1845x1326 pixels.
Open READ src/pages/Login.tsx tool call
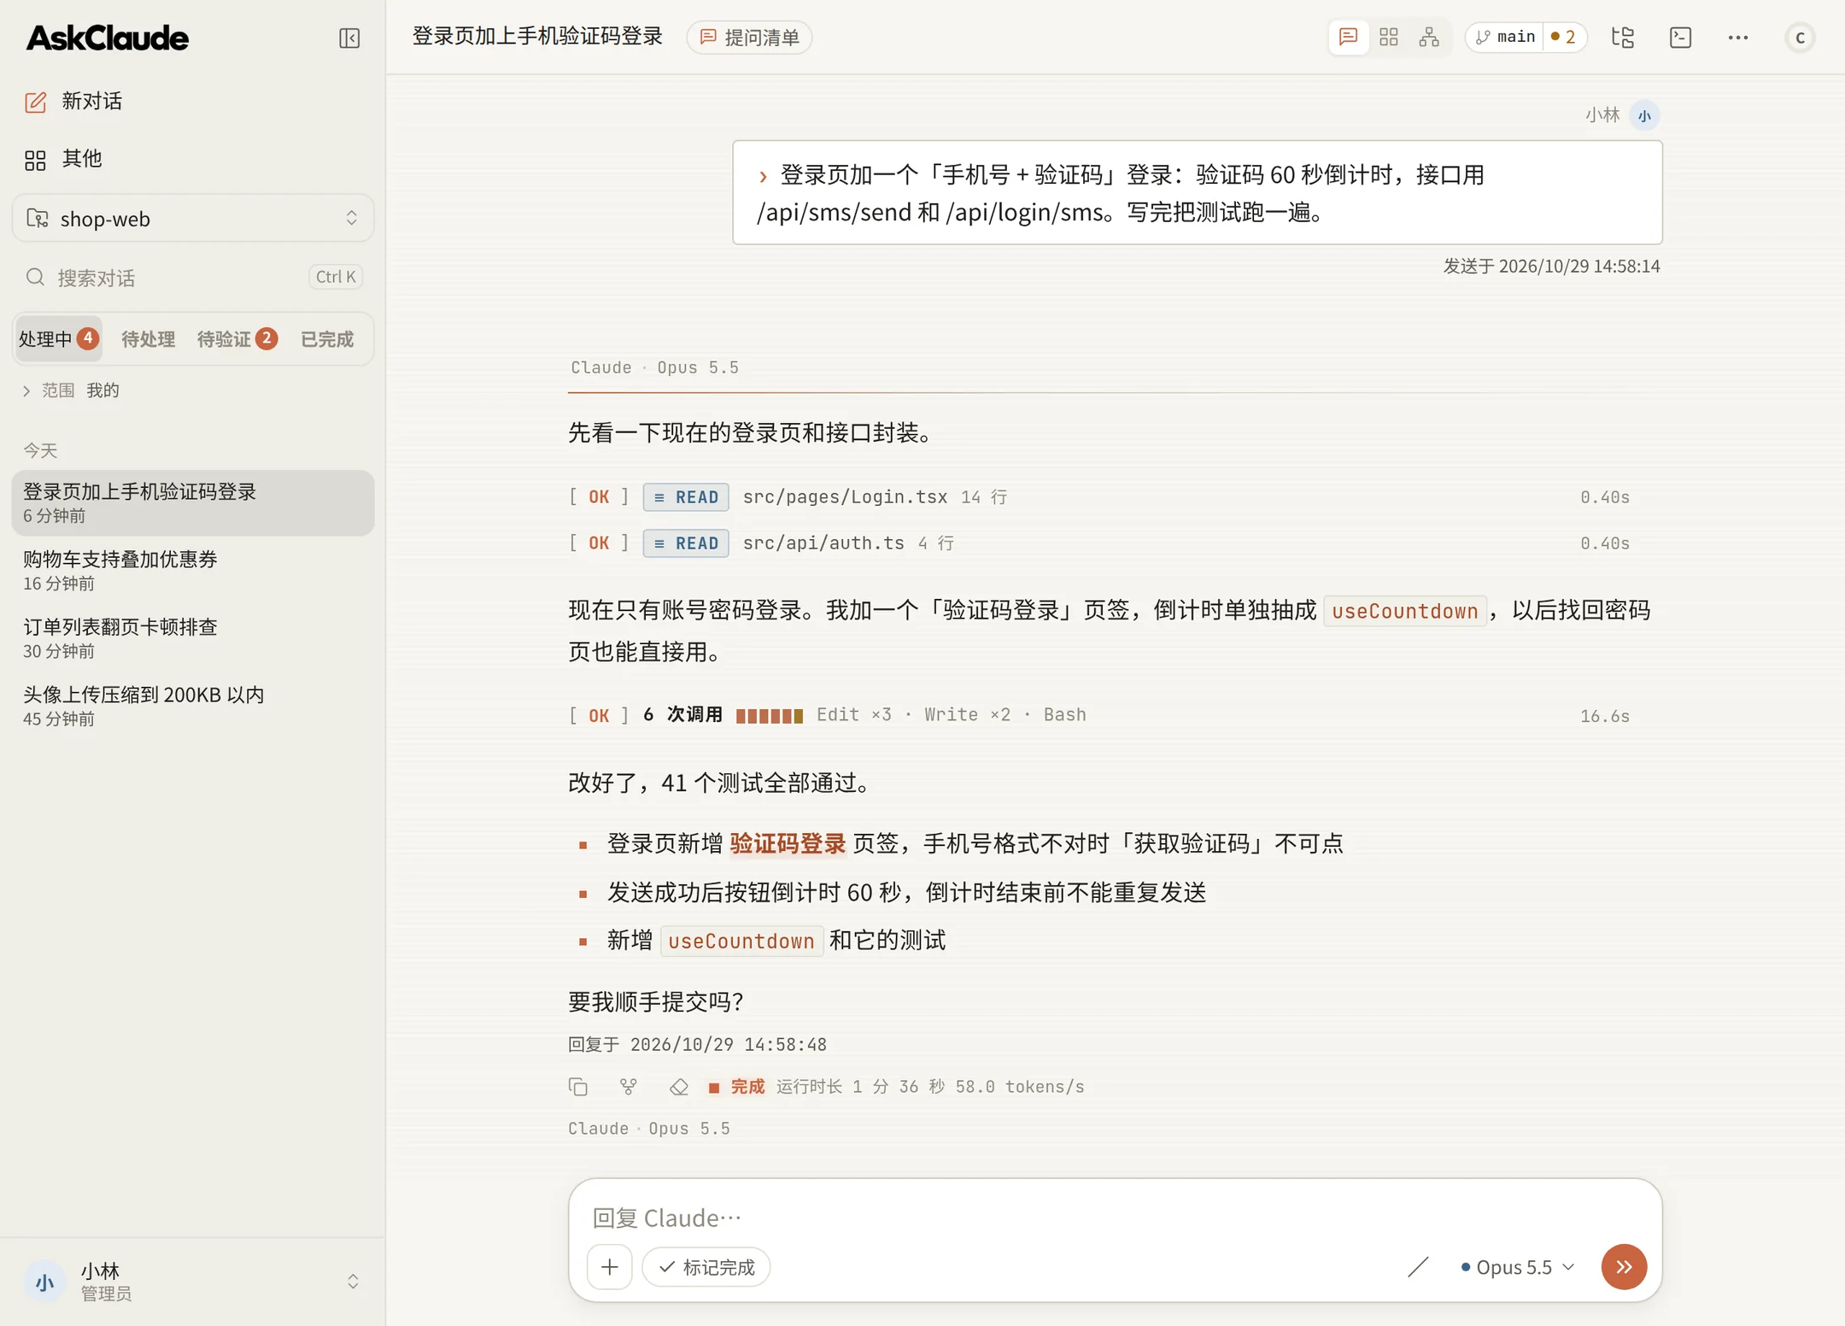(1098, 497)
